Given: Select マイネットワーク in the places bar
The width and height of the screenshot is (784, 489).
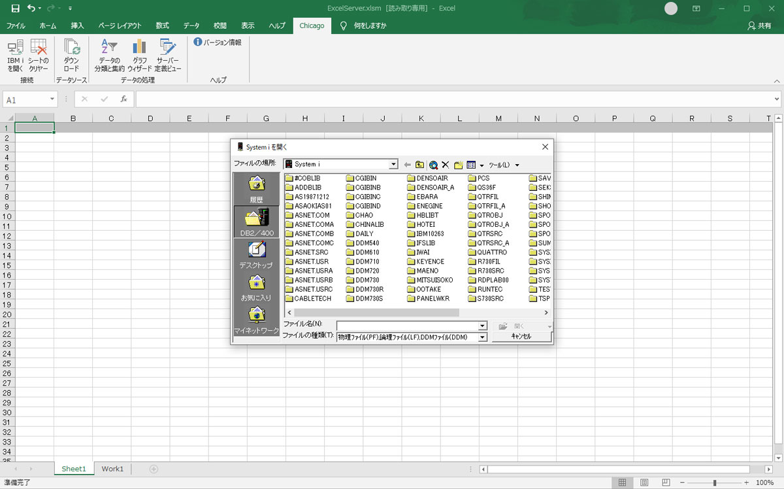Looking at the screenshot, I should [x=256, y=320].
